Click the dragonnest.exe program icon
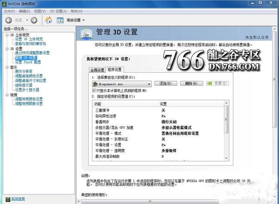The width and height of the screenshot is (279, 204). click(x=95, y=84)
